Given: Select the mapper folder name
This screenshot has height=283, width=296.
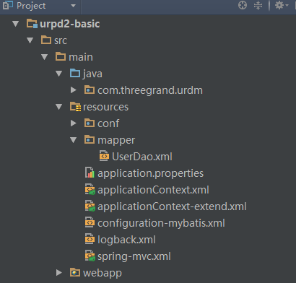Looking at the screenshot, I should pos(116,141).
